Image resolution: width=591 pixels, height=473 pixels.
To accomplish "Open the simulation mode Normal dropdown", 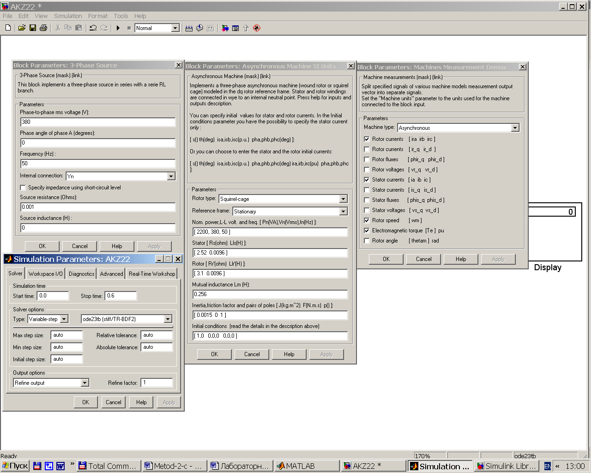I will 175,28.
